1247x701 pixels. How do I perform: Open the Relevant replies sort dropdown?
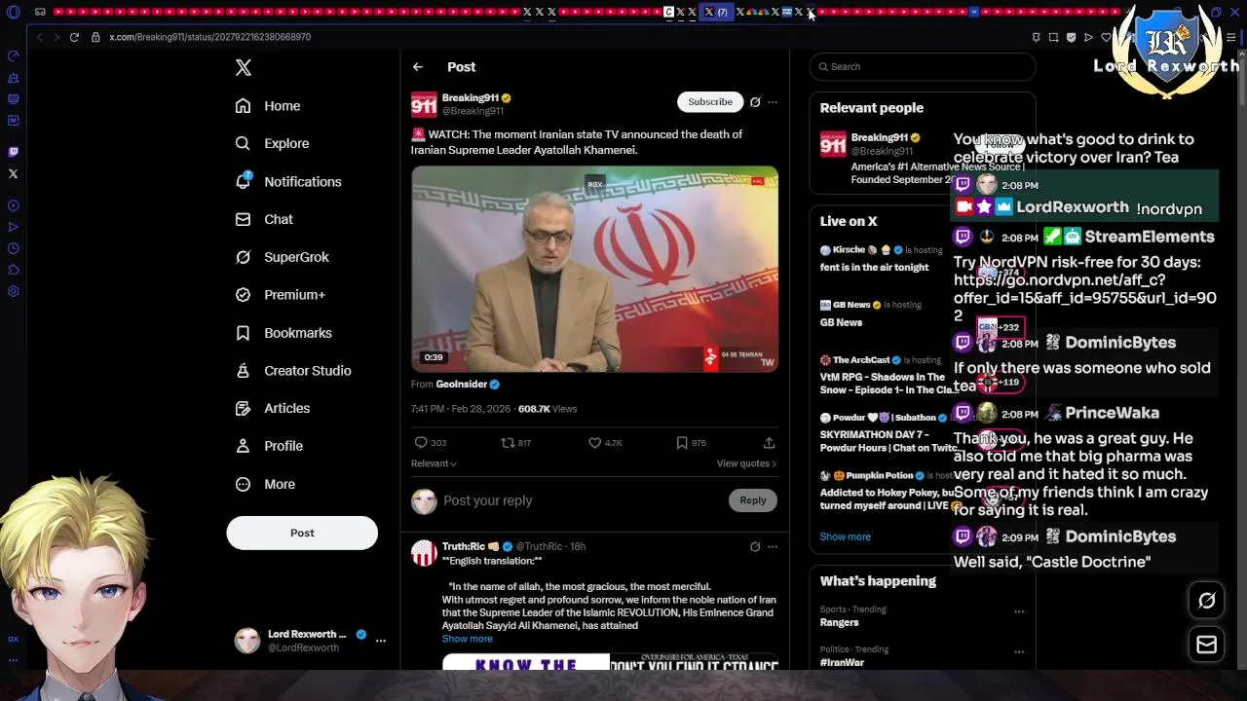pyautogui.click(x=434, y=463)
